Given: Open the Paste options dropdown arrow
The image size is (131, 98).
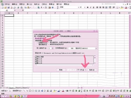Looking at the screenshot, I should (30, 8).
